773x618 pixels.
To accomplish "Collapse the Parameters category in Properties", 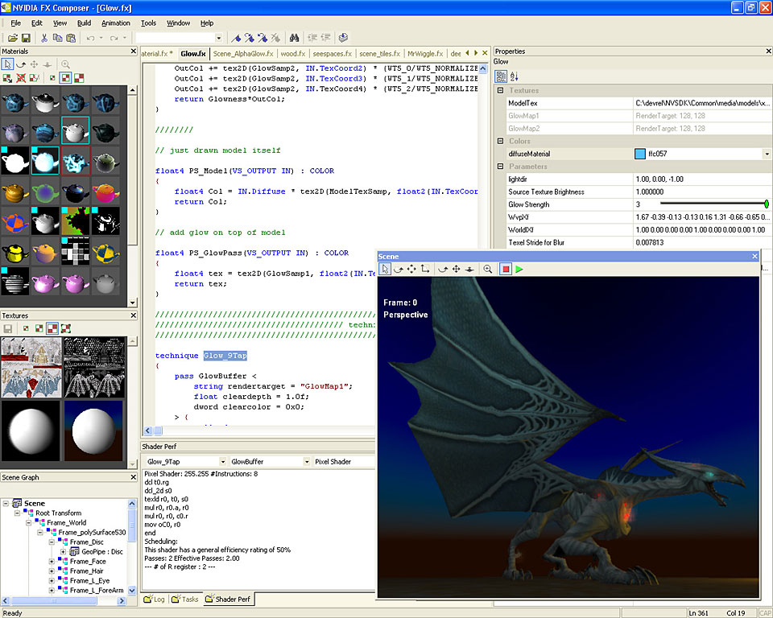I will click(500, 167).
